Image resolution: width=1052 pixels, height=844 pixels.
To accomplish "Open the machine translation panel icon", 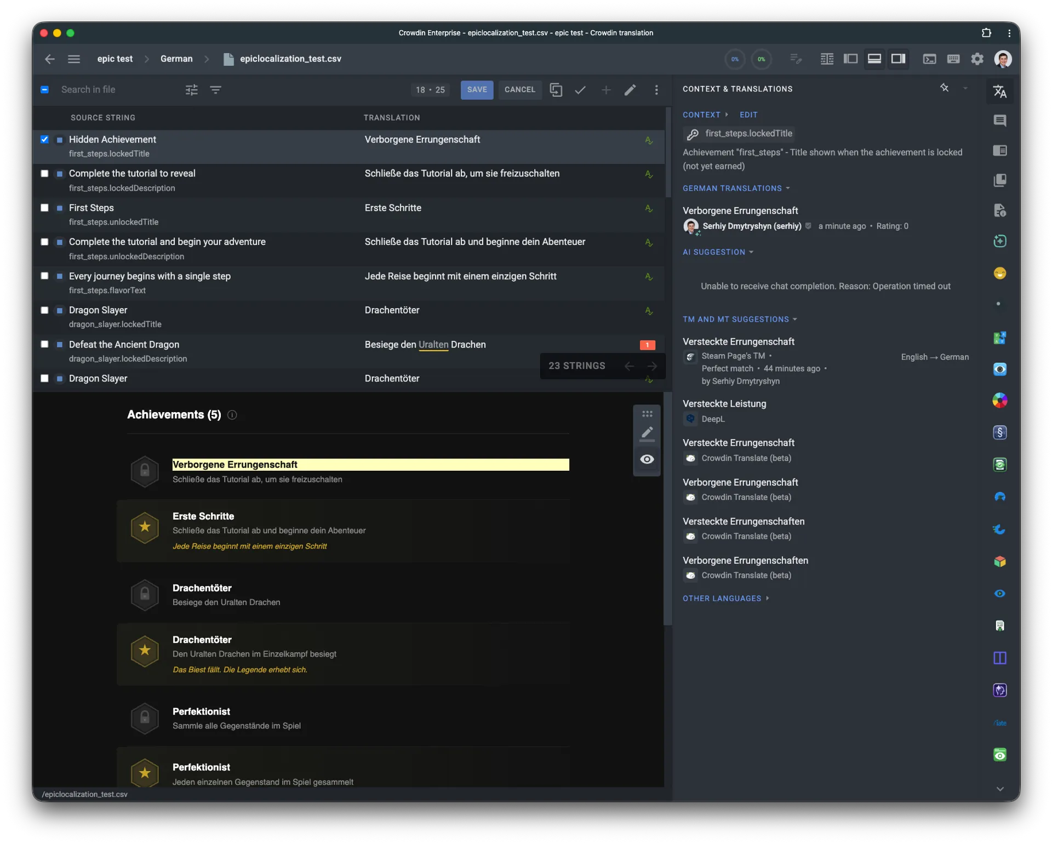I will pyautogui.click(x=1000, y=91).
